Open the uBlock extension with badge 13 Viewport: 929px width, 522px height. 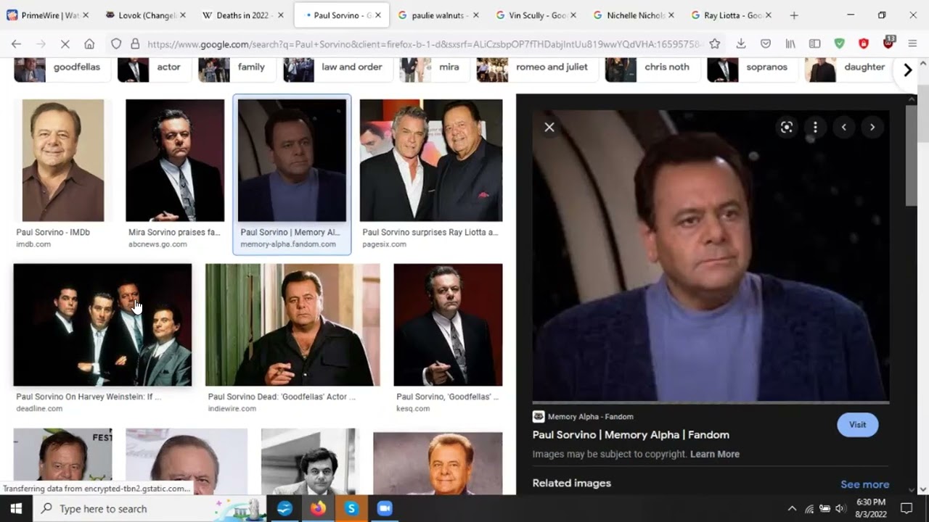click(888, 43)
